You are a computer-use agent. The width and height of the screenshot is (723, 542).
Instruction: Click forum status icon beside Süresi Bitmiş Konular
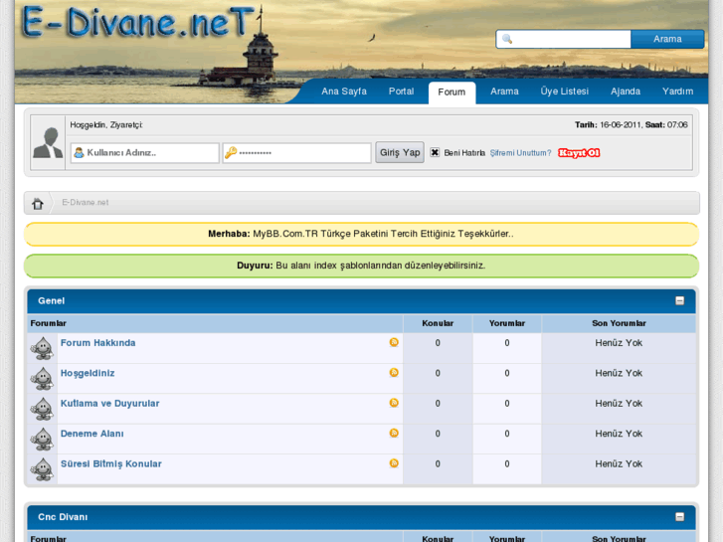pyautogui.click(x=43, y=469)
